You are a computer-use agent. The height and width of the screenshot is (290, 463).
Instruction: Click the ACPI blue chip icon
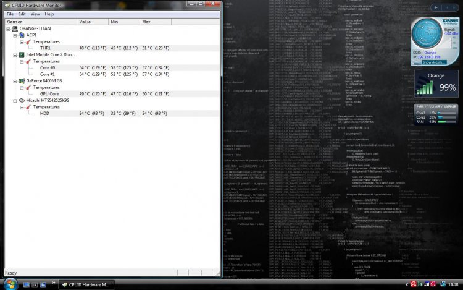tap(22, 35)
